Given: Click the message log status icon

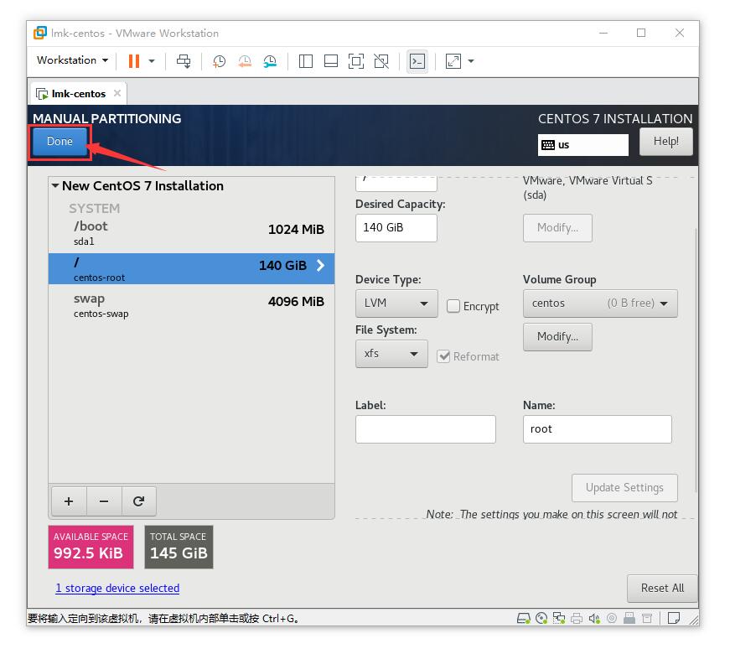Looking at the screenshot, I should [x=674, y=618].
